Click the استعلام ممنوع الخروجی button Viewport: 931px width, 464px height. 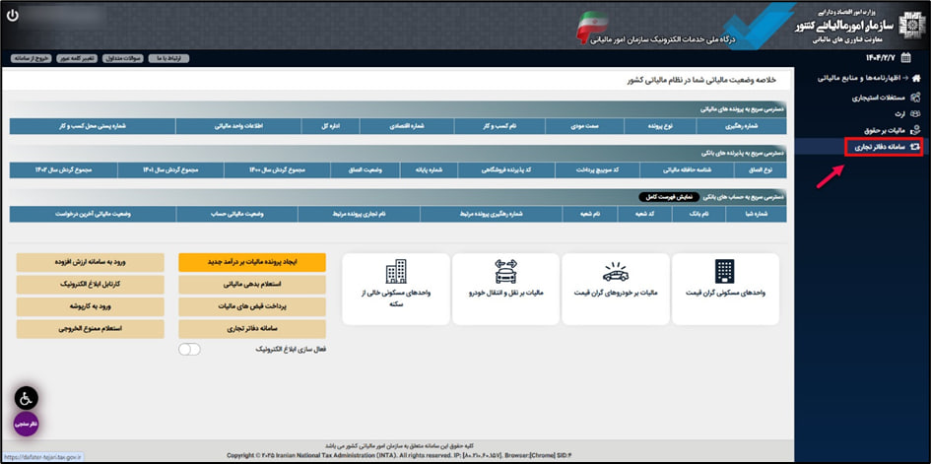click(91, 328)
